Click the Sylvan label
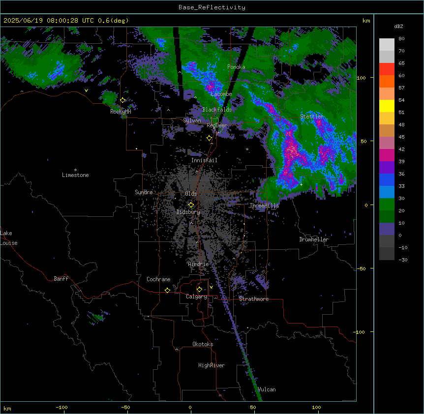424x414 pixels. tap(192, 120)
